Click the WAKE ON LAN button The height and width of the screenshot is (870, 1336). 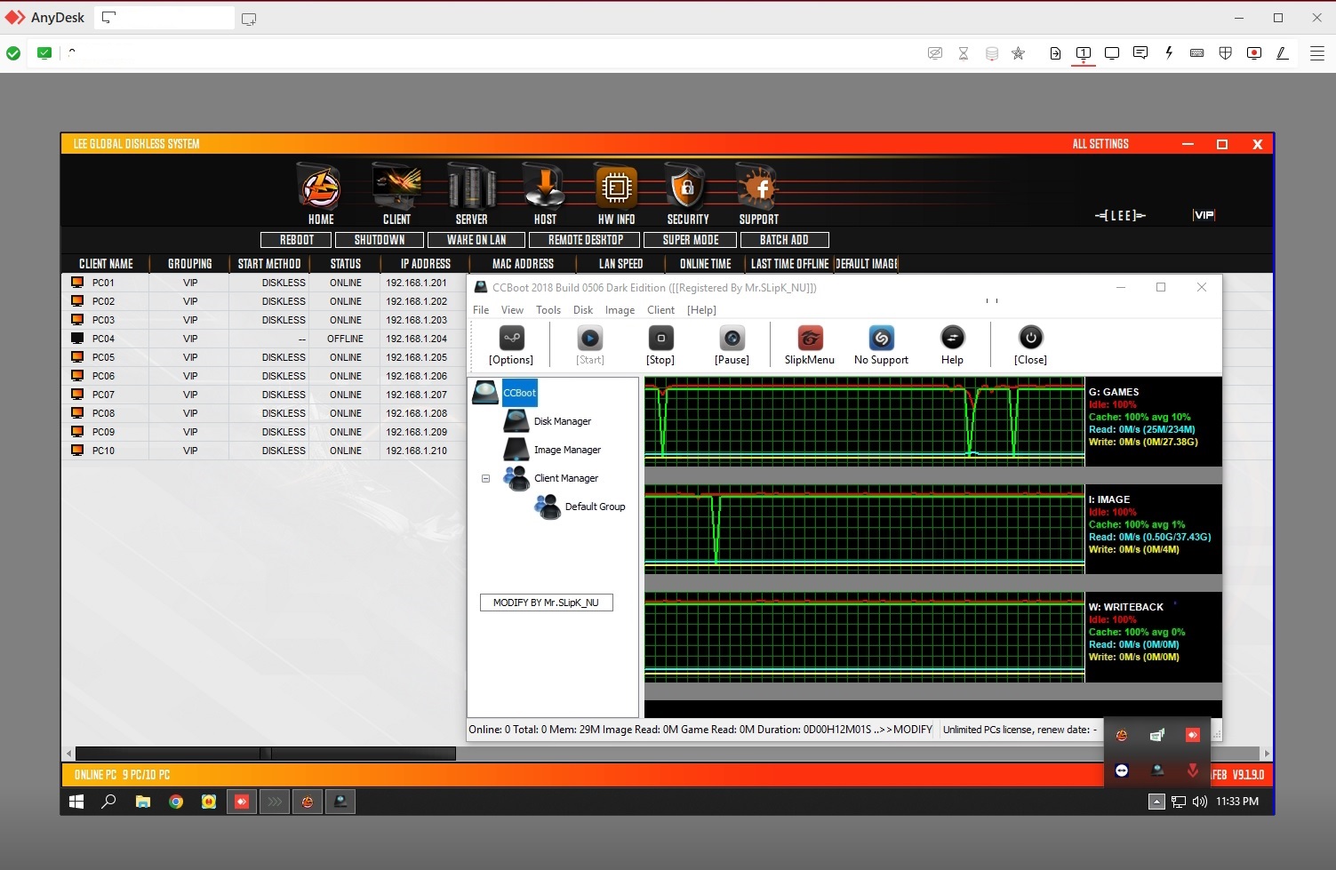pos(476,240)
